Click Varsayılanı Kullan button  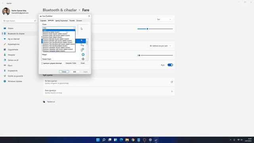[71, 63]
